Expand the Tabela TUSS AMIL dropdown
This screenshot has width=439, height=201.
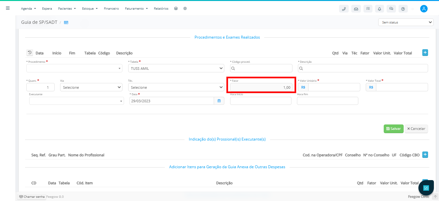176,68
